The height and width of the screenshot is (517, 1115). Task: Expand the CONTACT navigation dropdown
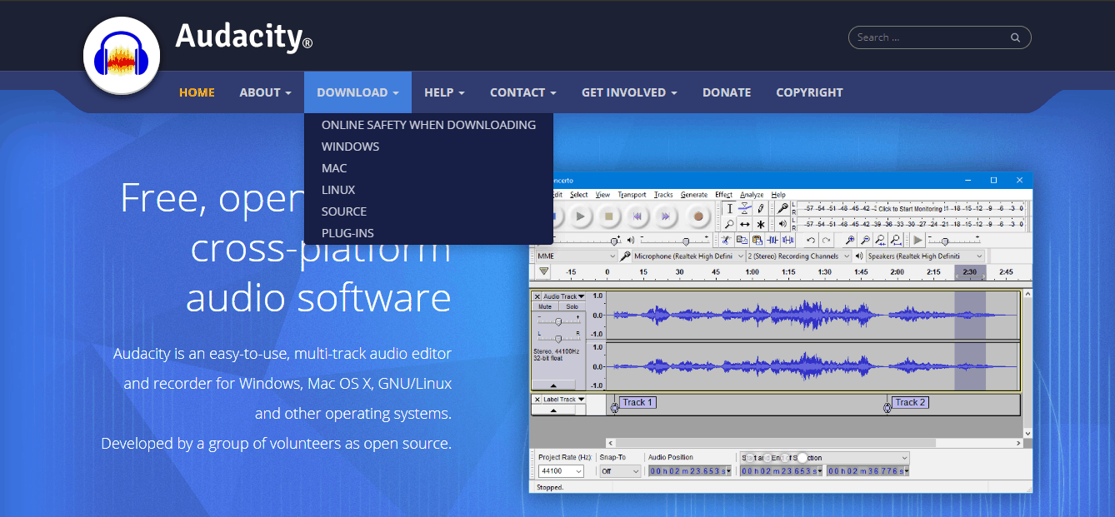coord(522,92)
